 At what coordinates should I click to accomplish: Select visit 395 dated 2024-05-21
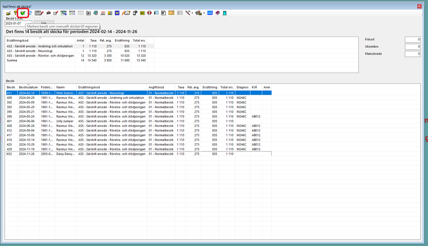(x=139, y=111)
